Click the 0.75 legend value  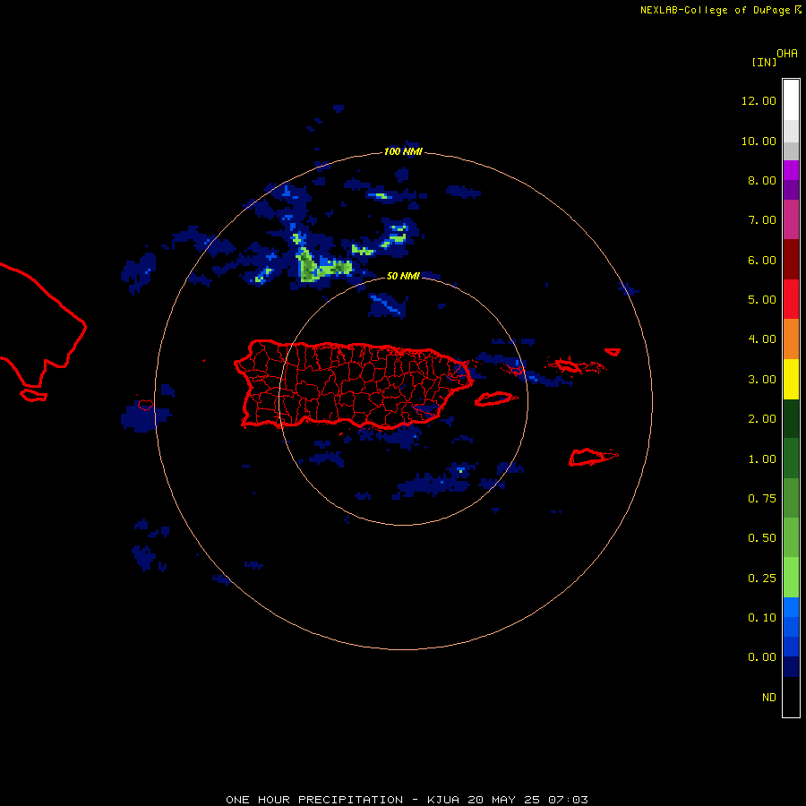coord(762,499)
